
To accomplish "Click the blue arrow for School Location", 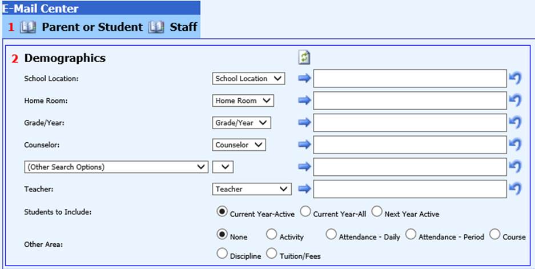I will pos(304,79).
